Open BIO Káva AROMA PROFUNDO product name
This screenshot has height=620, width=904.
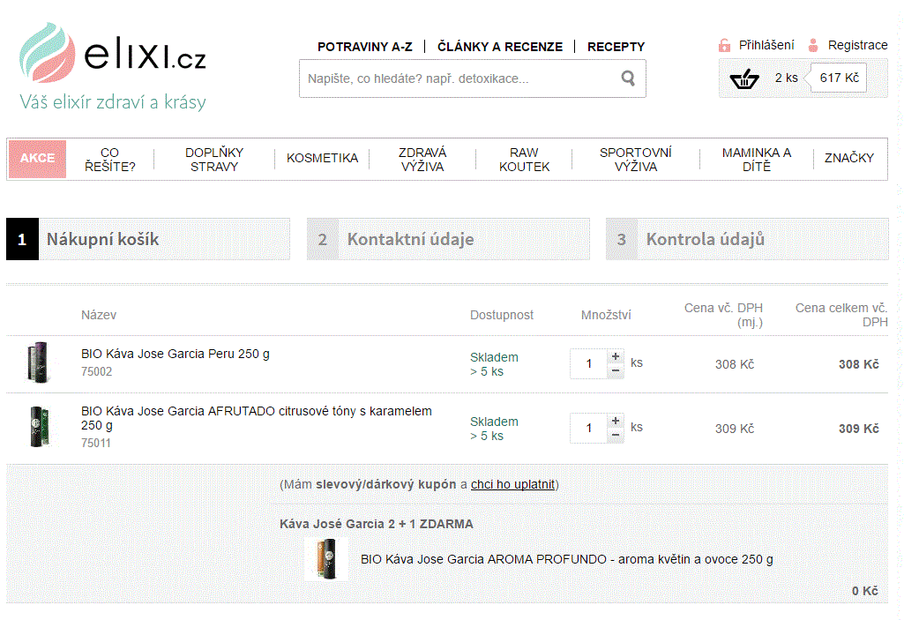point(567,559)
